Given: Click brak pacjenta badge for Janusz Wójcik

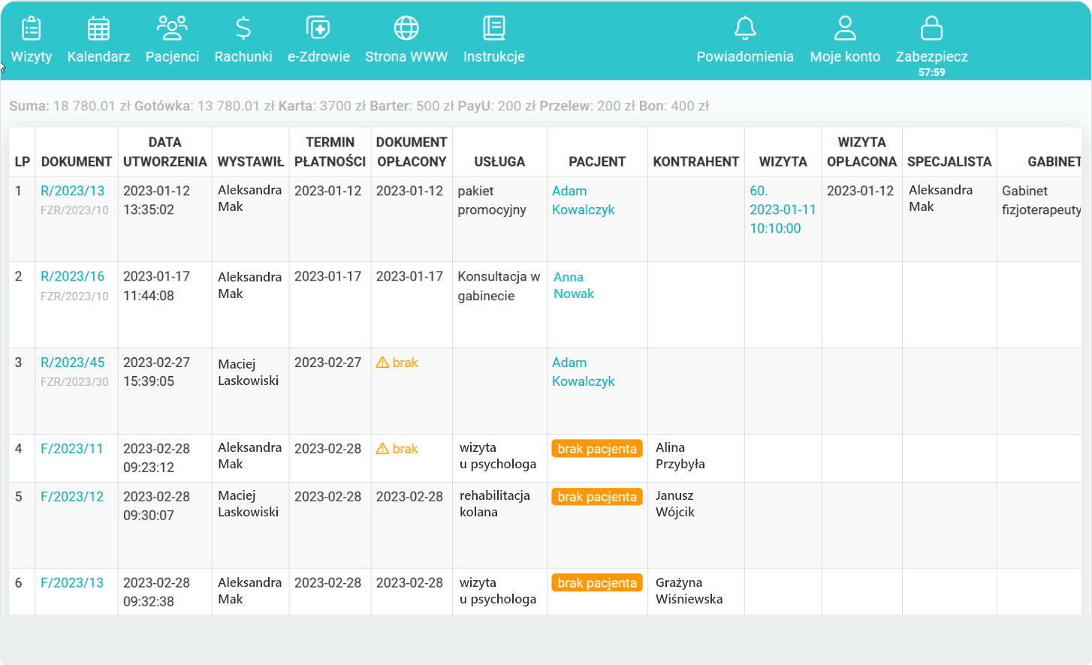Looking at the screenshot, I should (597, 497).
